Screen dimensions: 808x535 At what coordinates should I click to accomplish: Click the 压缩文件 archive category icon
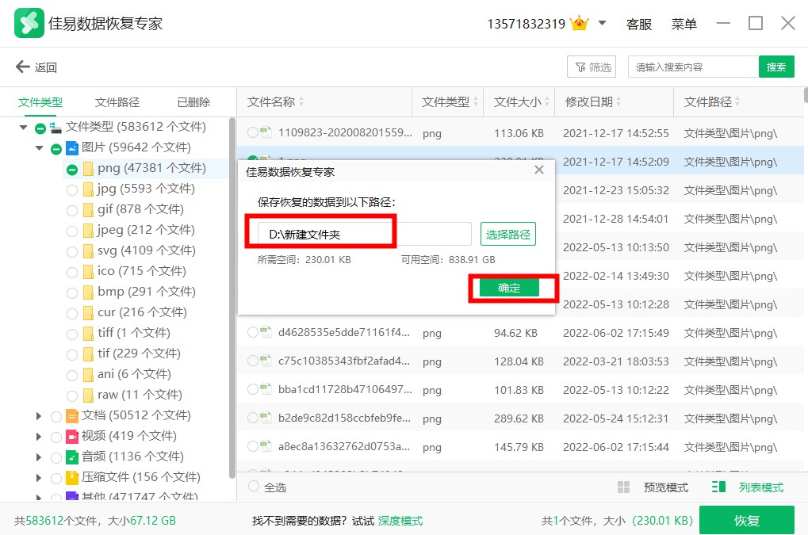coord(72,478)
